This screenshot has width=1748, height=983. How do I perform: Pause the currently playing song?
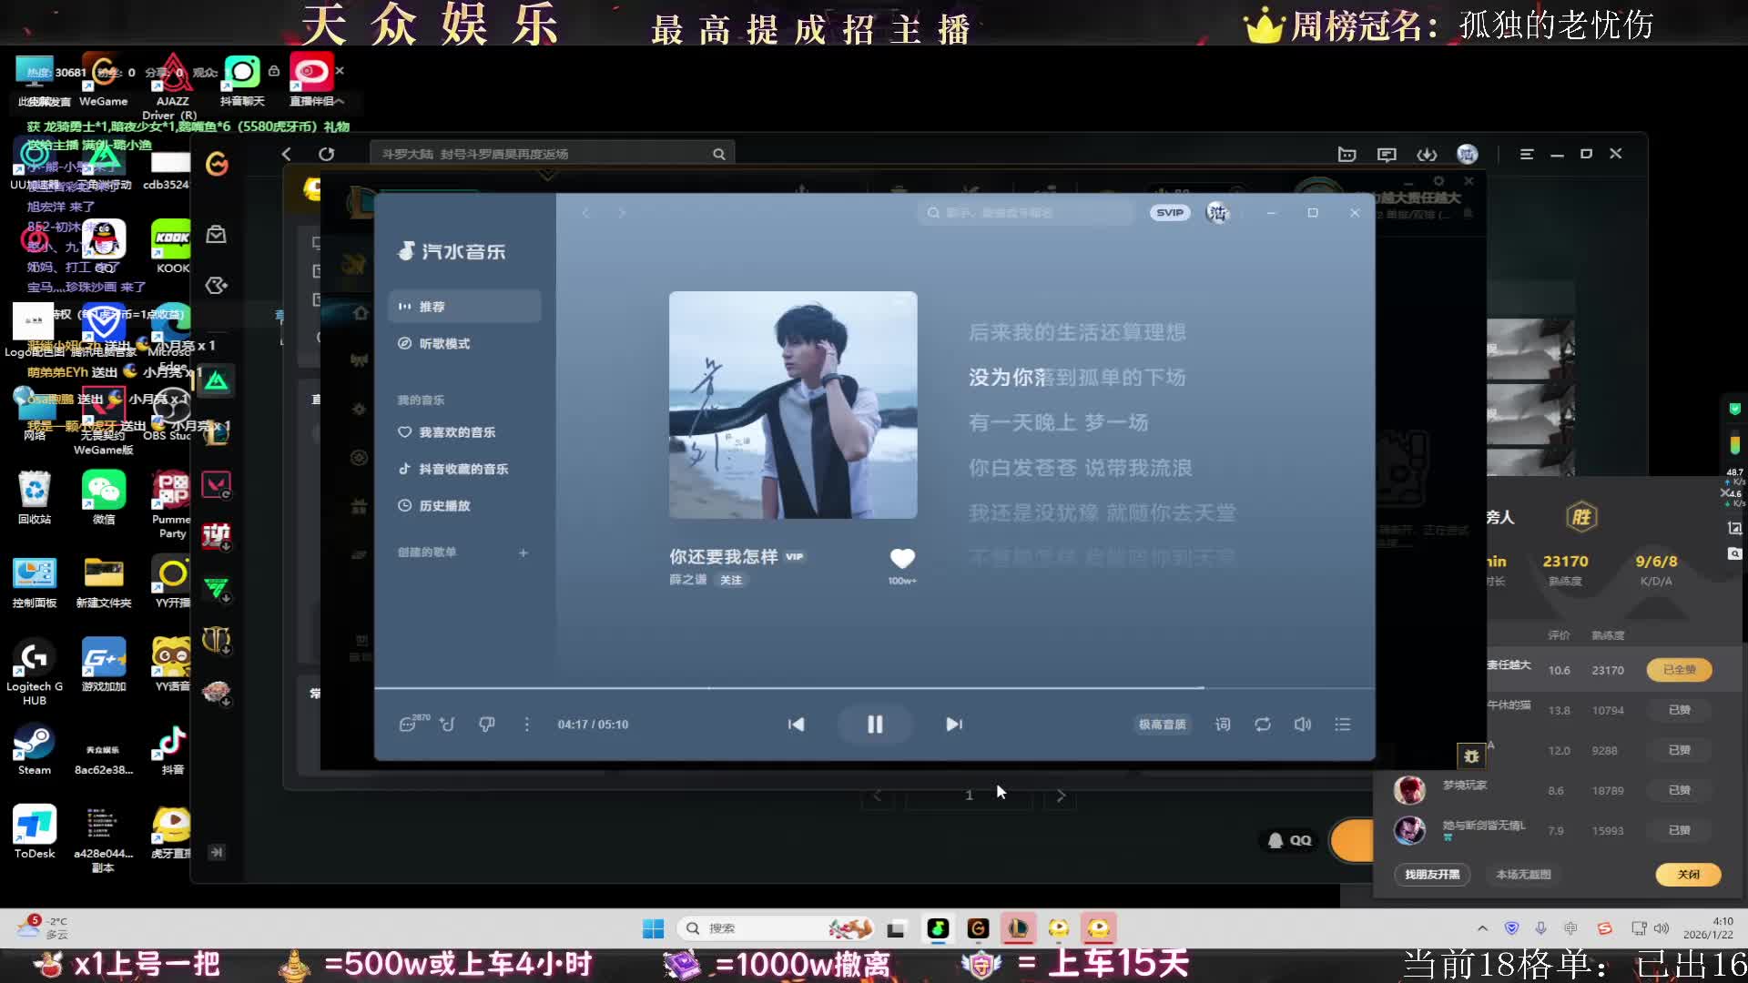874,725
